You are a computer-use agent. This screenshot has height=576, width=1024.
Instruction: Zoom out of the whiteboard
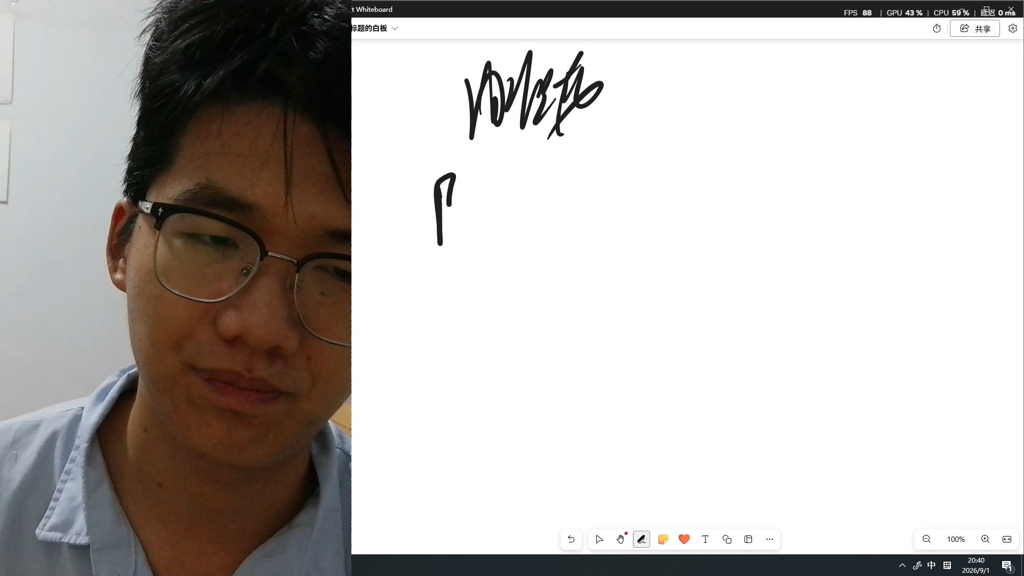pos(927,539)
